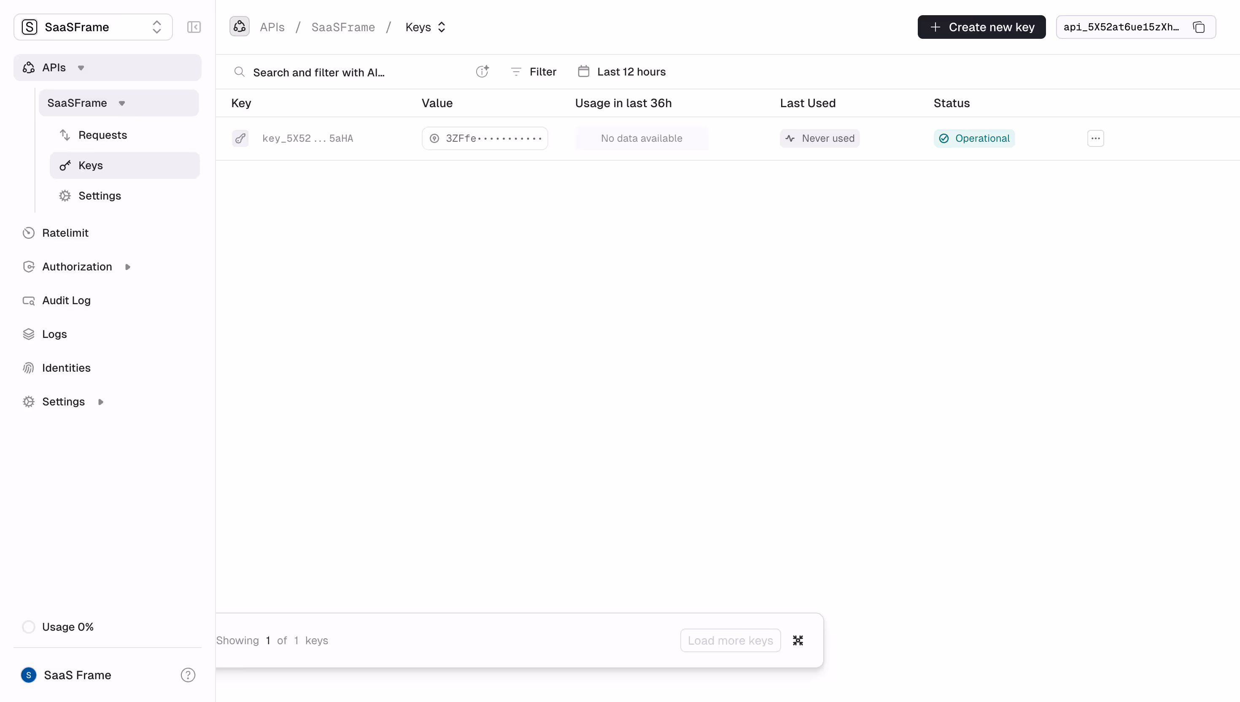Click the Create new key button
Screen dimensions: 1240x702
[x=981, y=27]
